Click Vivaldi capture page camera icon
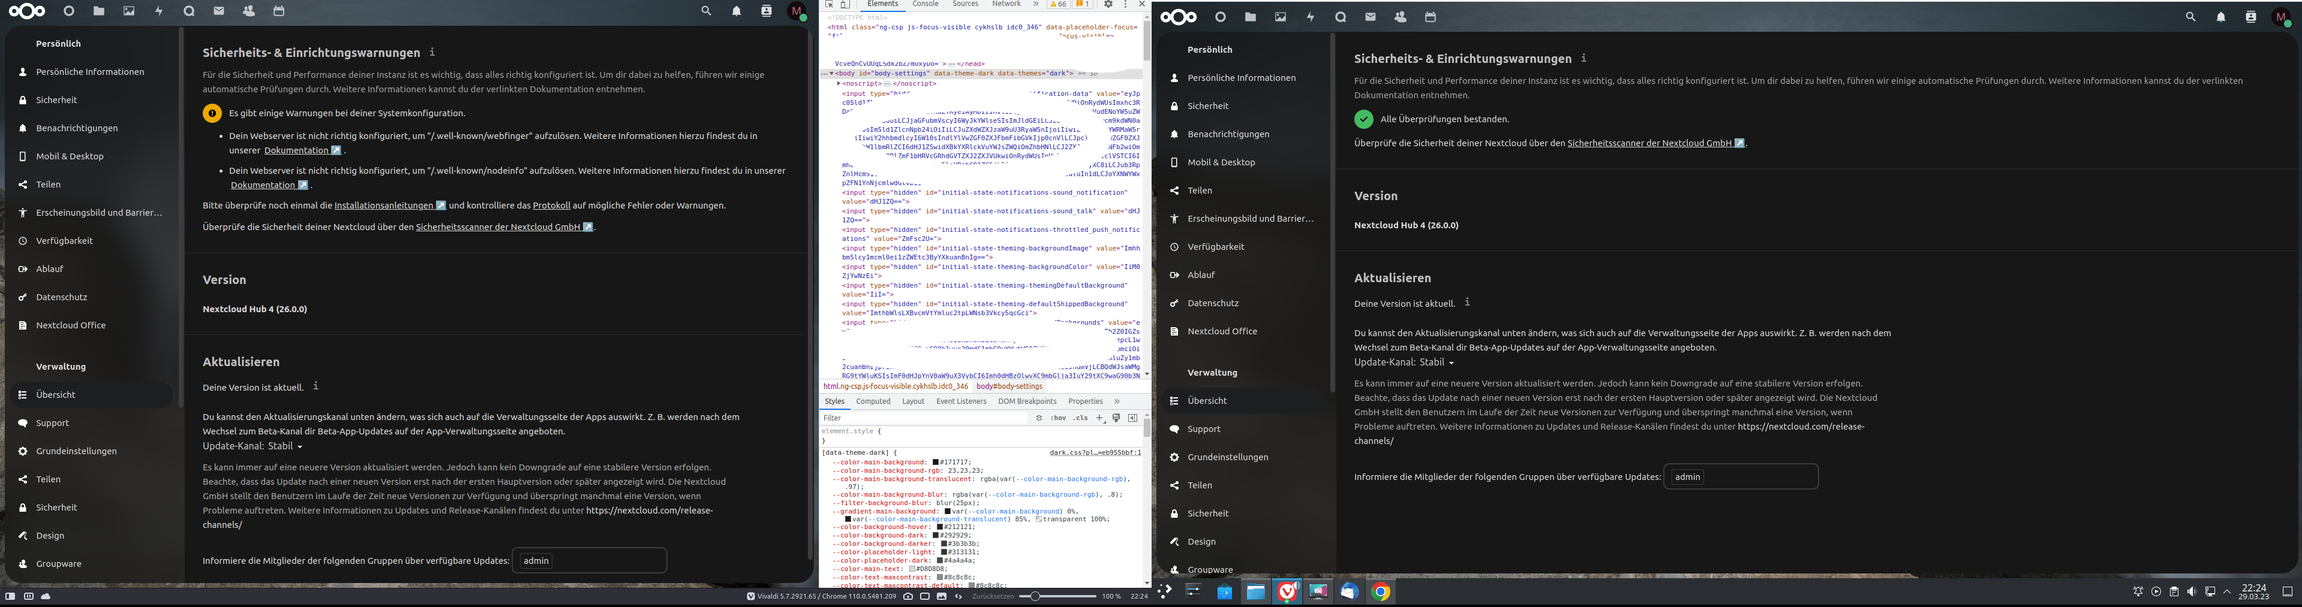2302x607 pixels. click(x=908, y=596)
